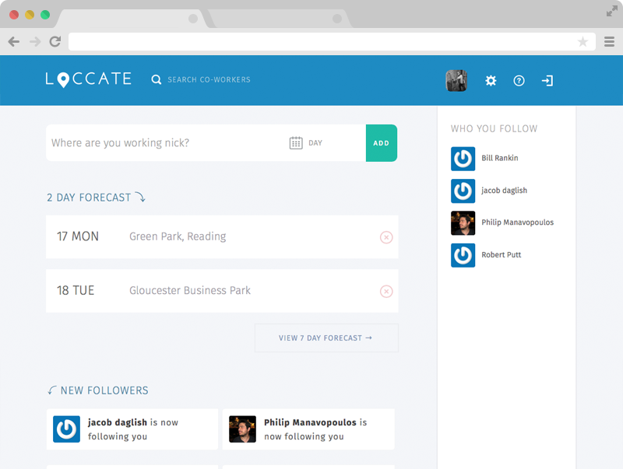Click the New Followers heading
The height and width of the screenshot is (469, 623).
[x=98, y=390]
